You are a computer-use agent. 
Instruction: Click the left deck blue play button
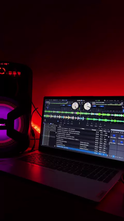pos(69,105)
